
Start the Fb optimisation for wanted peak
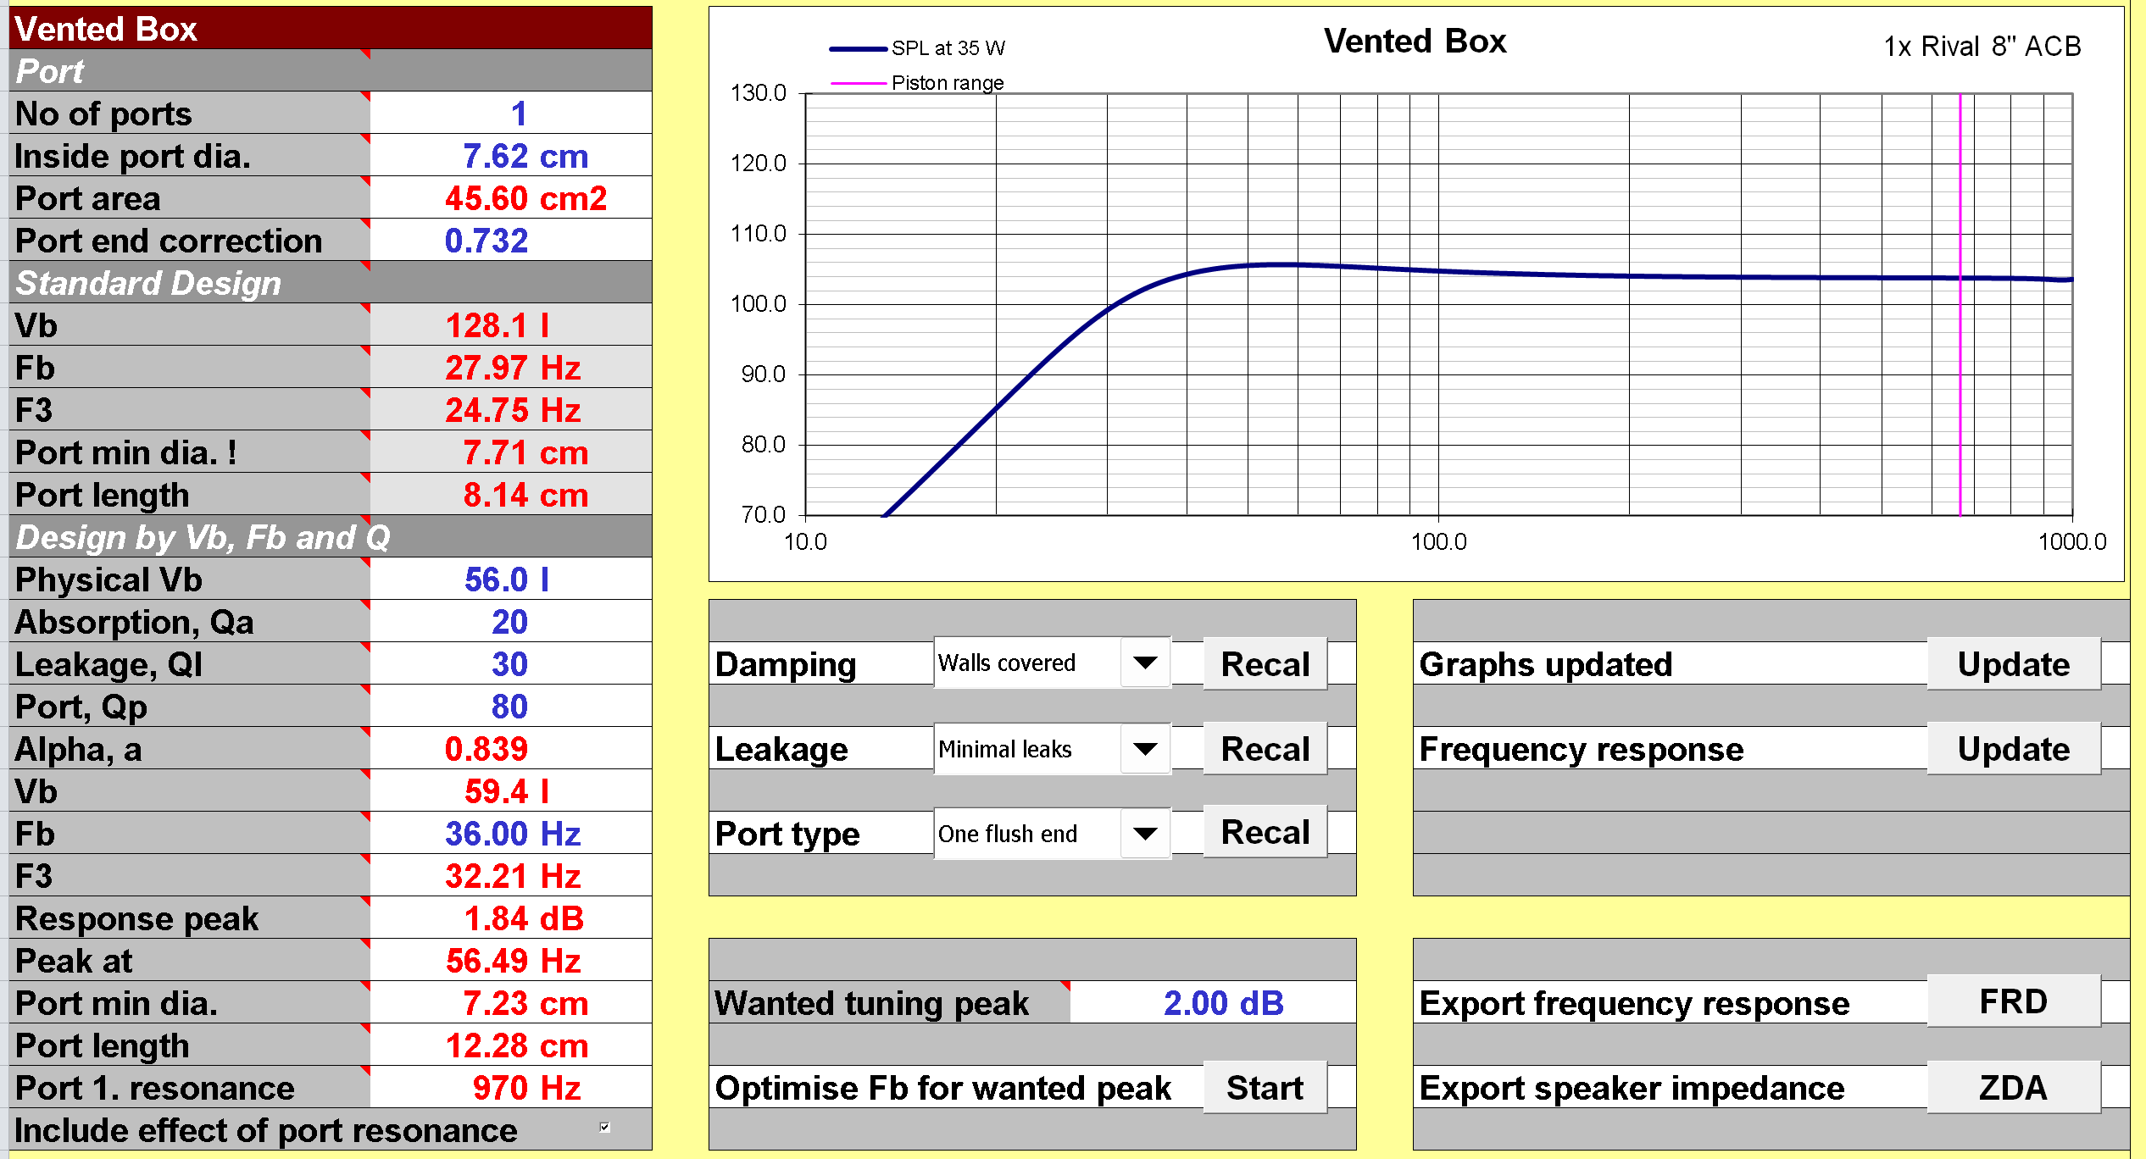click(x=1265, y=1088)
